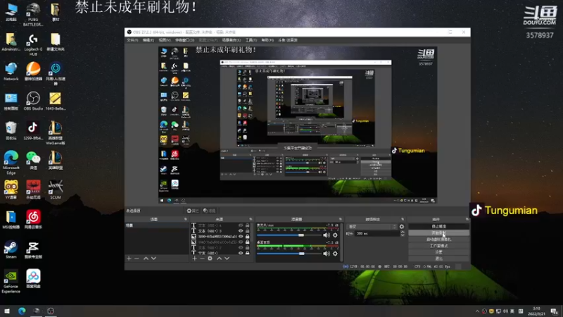This screenshot has height=317, width=563.
Task: Pop out the Scene Transitions dock panel
Action: [402, 219]
